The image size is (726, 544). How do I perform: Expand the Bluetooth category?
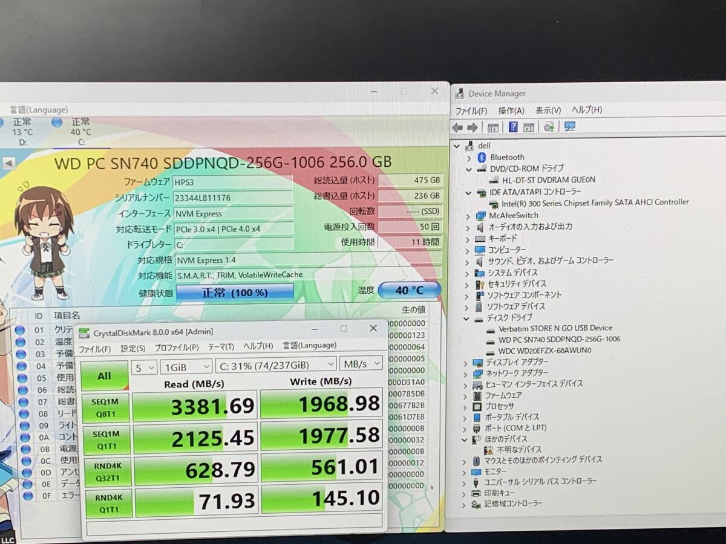click(468, 157)
